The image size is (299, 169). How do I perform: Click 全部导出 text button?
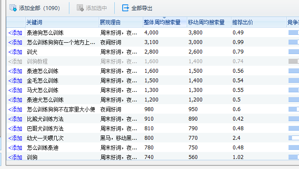click(142, 8)
